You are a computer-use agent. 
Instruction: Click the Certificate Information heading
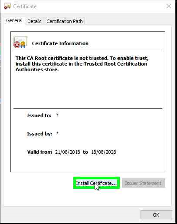click(x=60, y=43)
